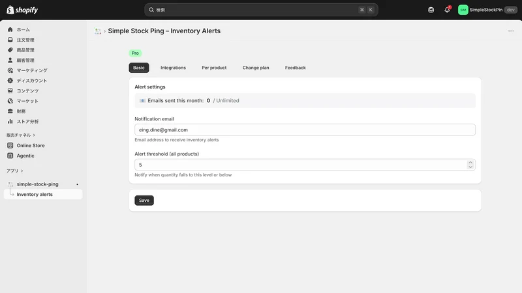The height and width of the screenshot is (293, 522).
Task: Open the Sidekick assistant icon in header
Action: coord(431,10)
